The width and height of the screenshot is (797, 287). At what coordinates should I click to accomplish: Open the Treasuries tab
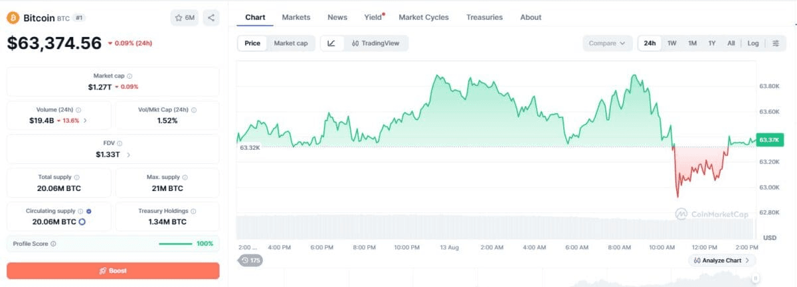[484, 17]
